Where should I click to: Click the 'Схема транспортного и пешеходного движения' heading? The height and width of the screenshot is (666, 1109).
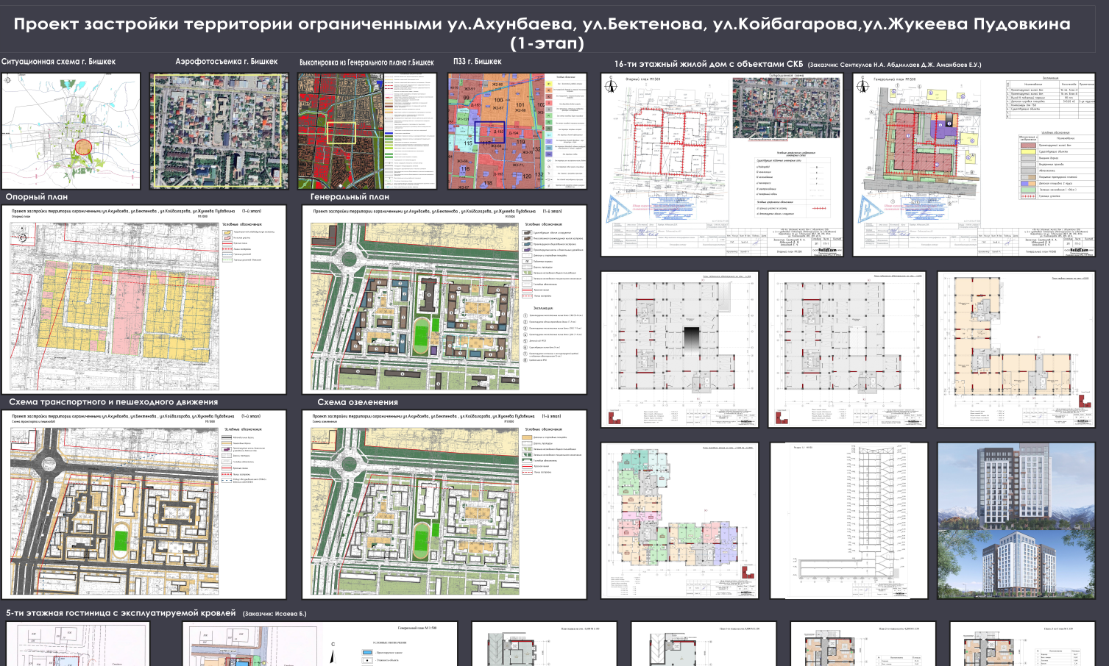pos(113,402)
